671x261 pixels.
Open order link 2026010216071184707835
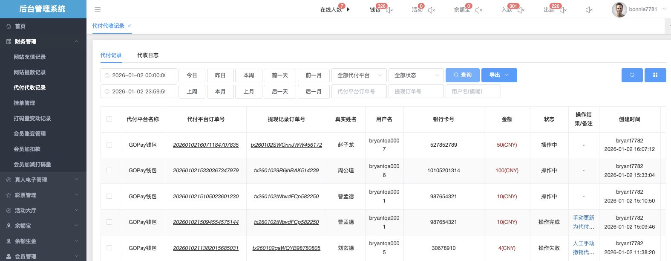point(206,145)
